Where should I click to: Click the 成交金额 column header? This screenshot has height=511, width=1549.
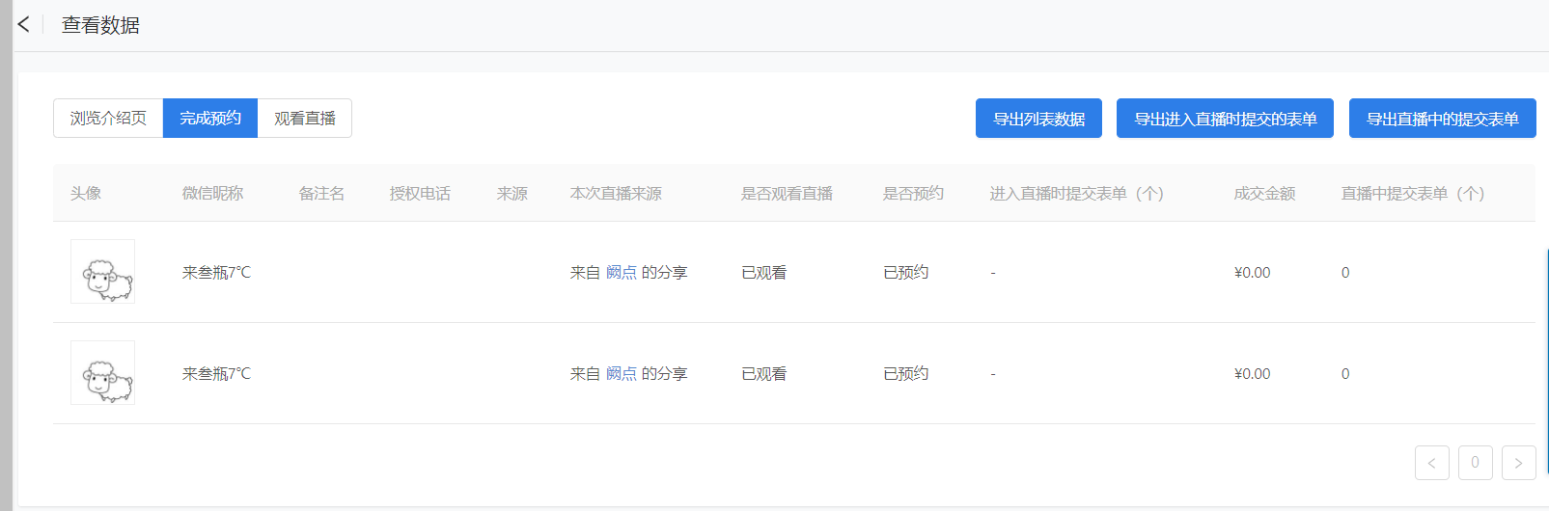coord(1264,194)
